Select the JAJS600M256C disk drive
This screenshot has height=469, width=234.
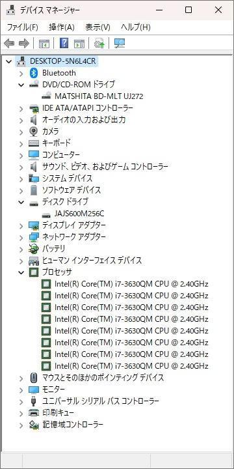79,214
